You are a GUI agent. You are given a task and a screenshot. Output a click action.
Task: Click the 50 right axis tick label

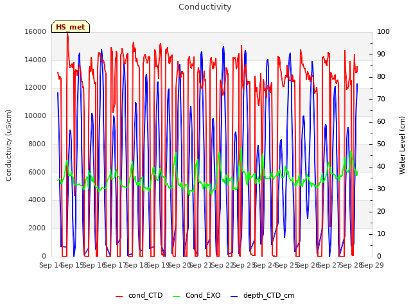[x=381, y=144]
